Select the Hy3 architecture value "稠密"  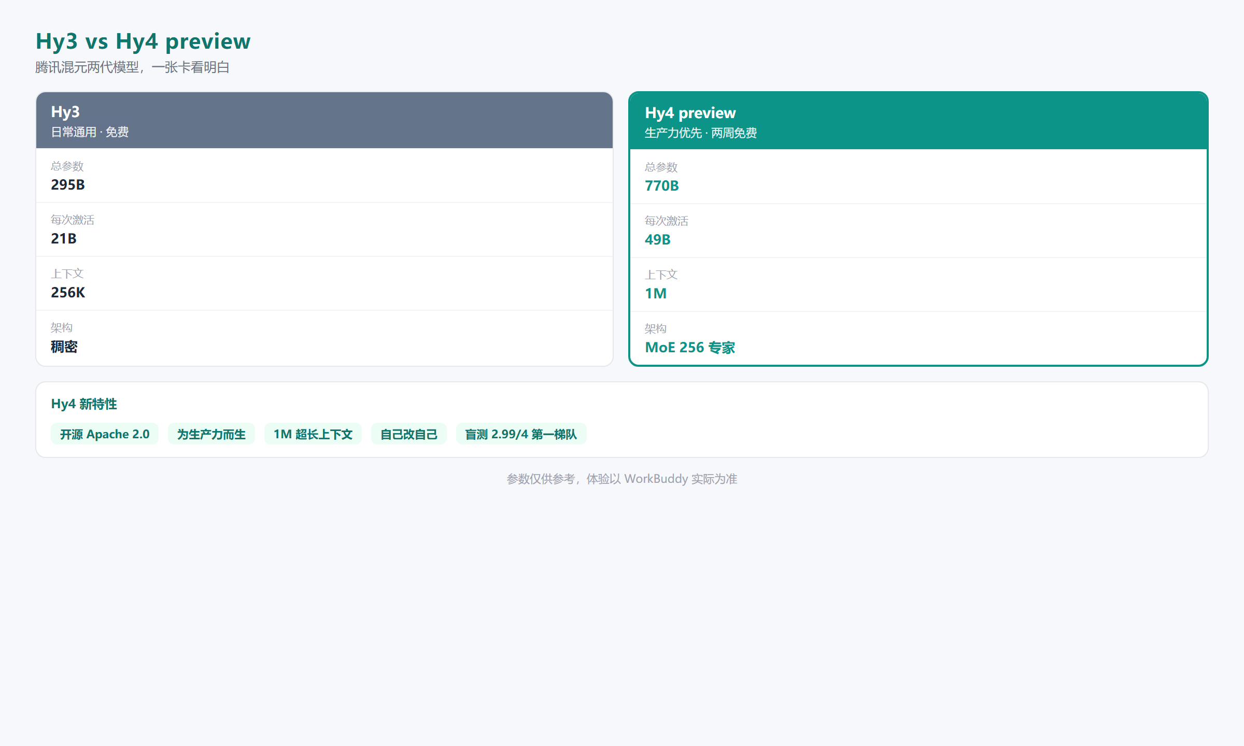click(64, 347)
